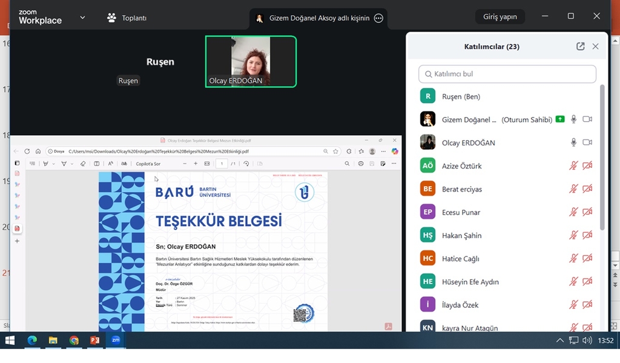Toggle Olcay ERDOĞAN's camera icon
620x363 pixels.
(587, 142)
